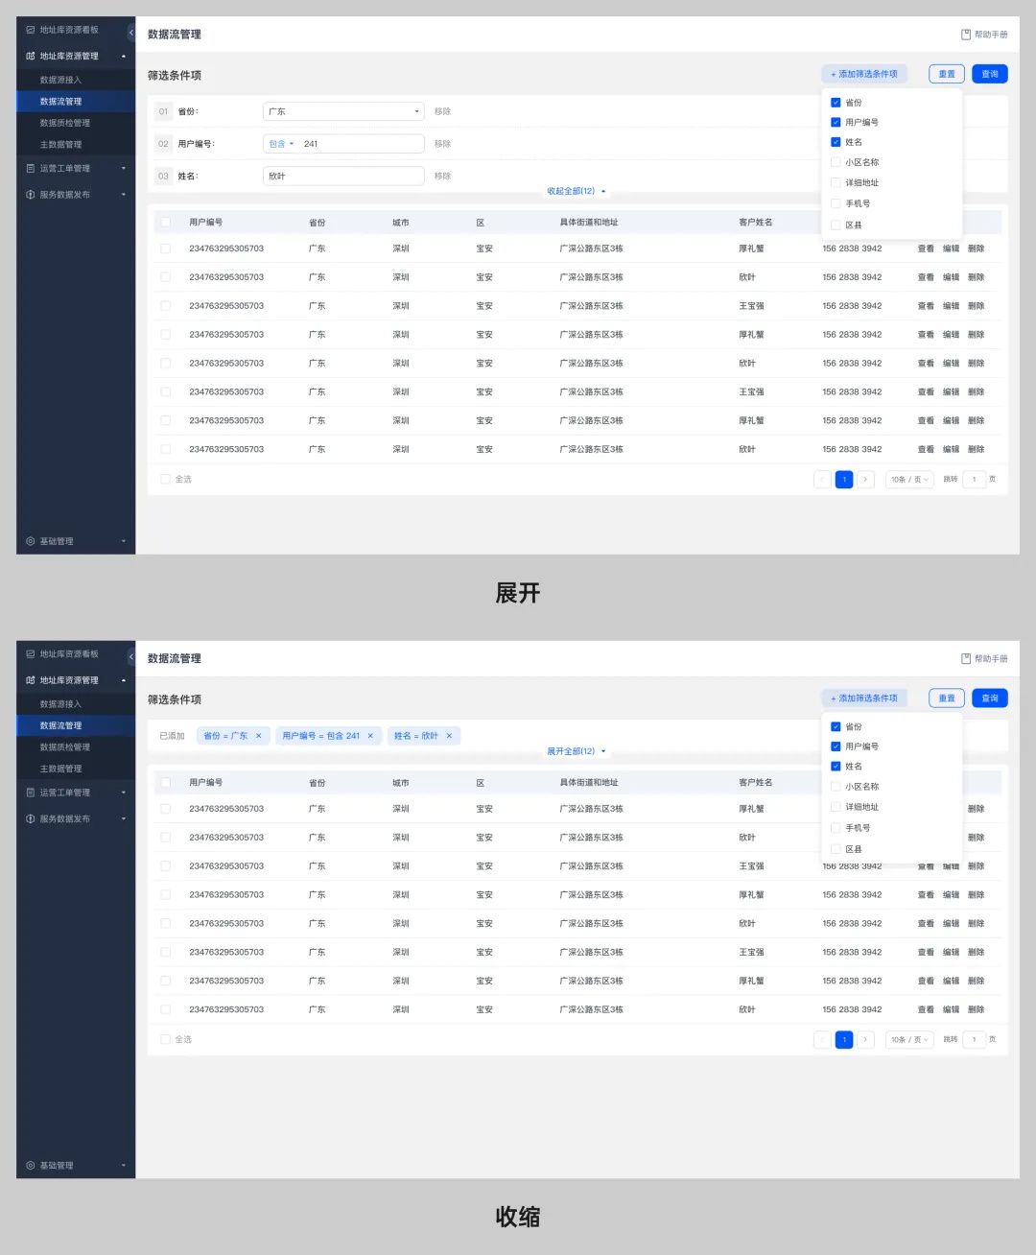
Task: Open 10条/页 page size dropdown in bottom panel
Action: click(x=908, y=1039)
